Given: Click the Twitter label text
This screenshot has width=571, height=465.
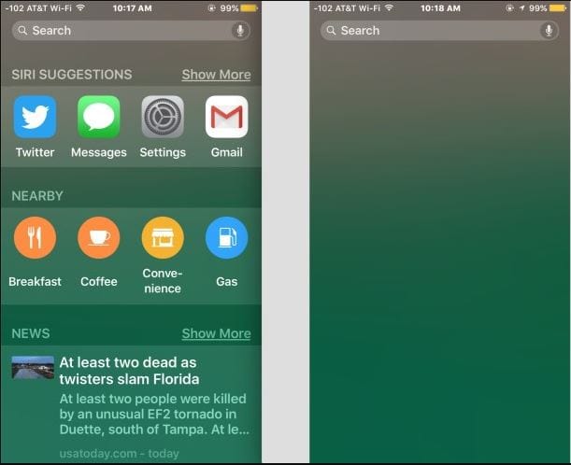Looking at the screenshot, I should click(x=35, y=152).
